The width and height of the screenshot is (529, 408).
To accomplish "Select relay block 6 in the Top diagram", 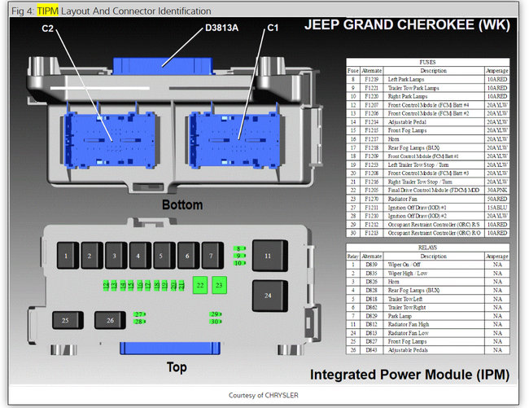I will pyautogui.click(x=188, y=256).
